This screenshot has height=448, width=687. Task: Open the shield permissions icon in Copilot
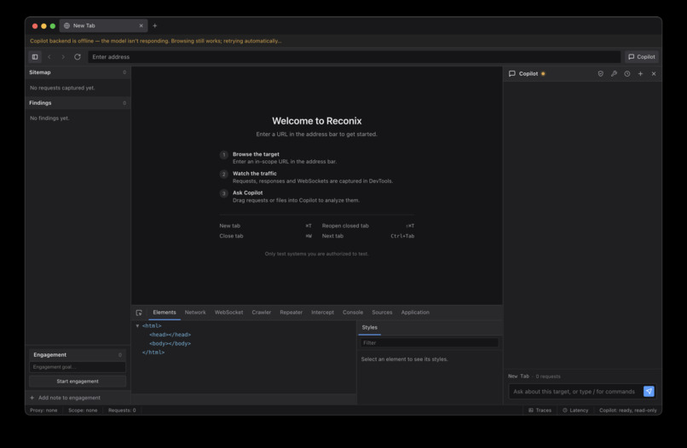click(x=601, y=73)
